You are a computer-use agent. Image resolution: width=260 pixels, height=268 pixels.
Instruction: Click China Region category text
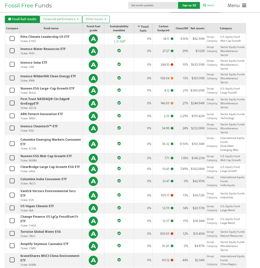(228, 264)
